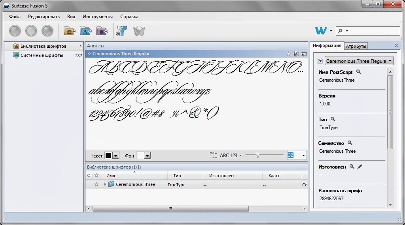Click the magnifier next to Семейство
This screenshot has height=225, width=405.
(x=350, y=143)
